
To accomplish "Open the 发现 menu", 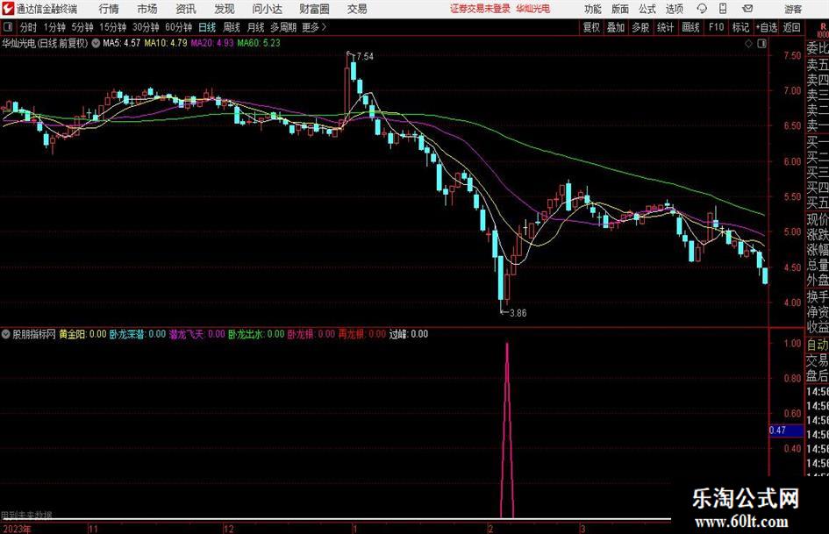I will click(225, 9).
